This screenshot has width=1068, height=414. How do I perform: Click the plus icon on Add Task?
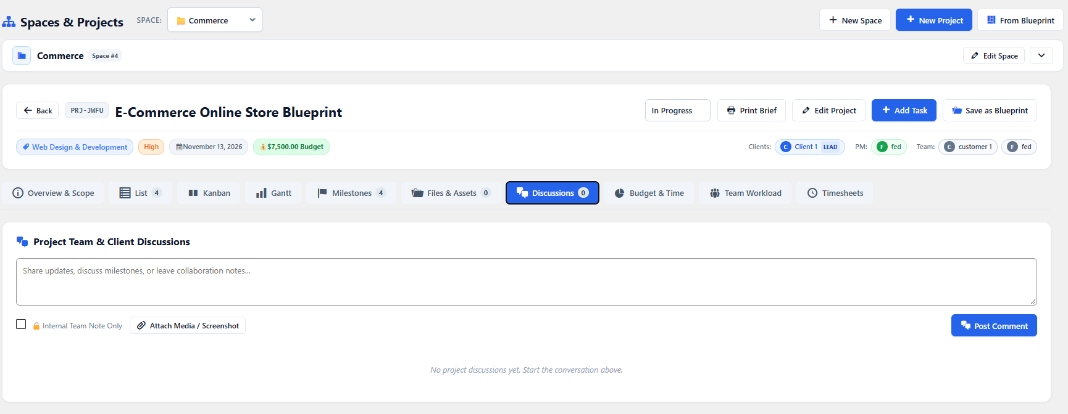pos(886,110)
